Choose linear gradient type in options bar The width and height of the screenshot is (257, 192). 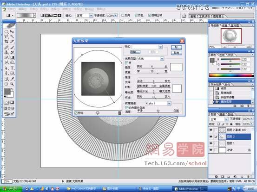42,15
